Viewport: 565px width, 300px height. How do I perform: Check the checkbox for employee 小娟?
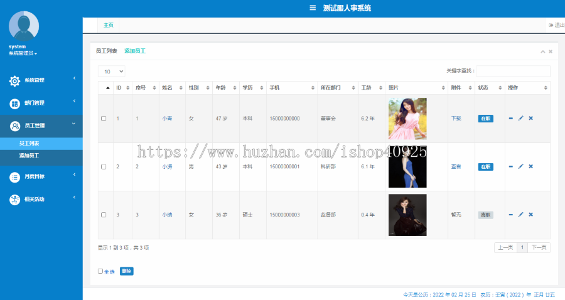click(x=104, y=215)
